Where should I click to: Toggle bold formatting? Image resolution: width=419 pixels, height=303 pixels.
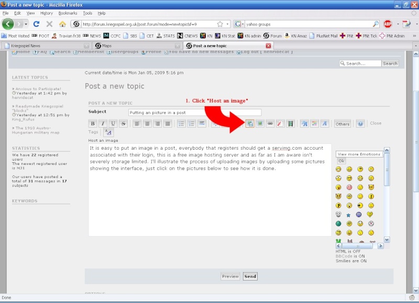click(x=93, y=124)
